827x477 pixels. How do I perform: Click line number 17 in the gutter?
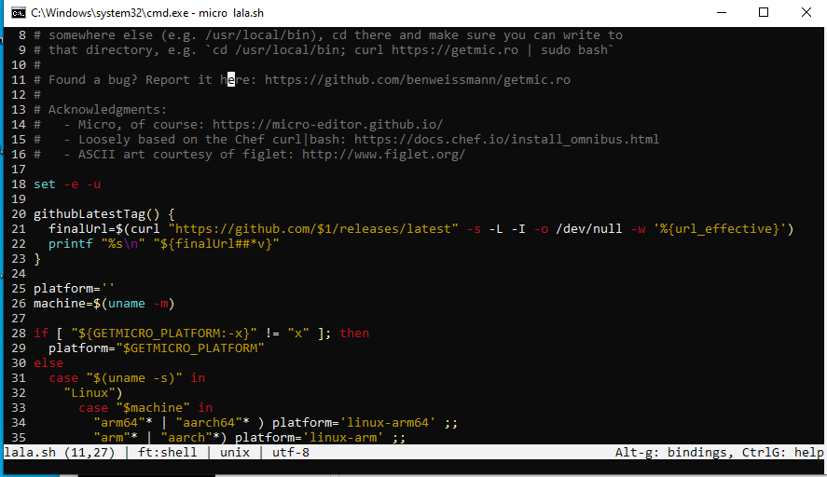[19, 170]
